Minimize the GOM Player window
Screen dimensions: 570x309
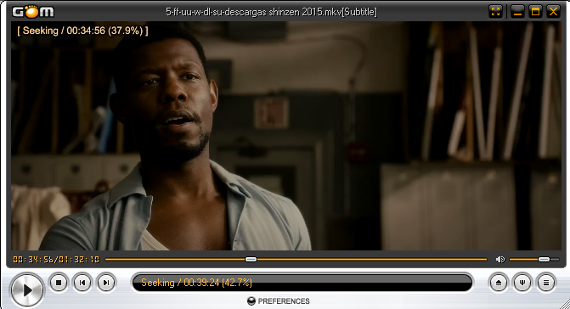pyautogui.click(x=517, y=11)
